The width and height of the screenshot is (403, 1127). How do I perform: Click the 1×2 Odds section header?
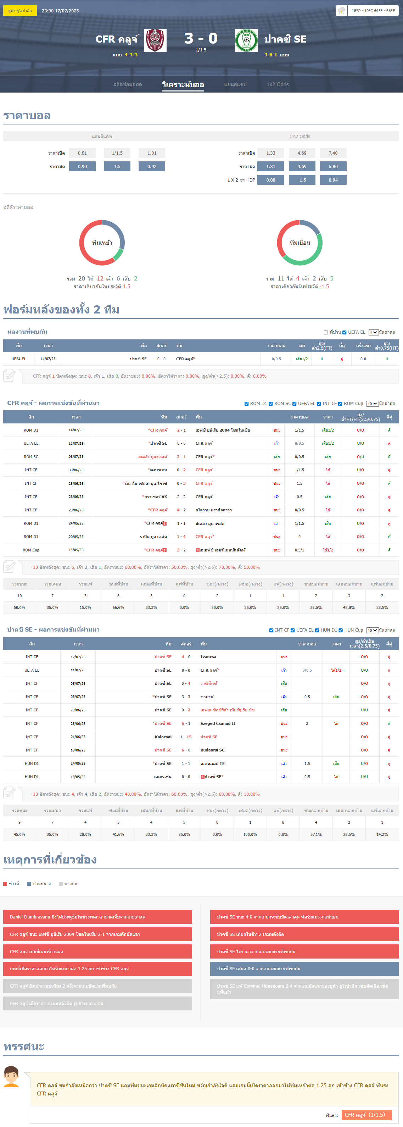[x=300, y=137]
